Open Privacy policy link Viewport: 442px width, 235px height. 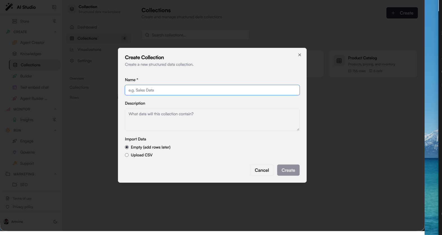[23, 207]
